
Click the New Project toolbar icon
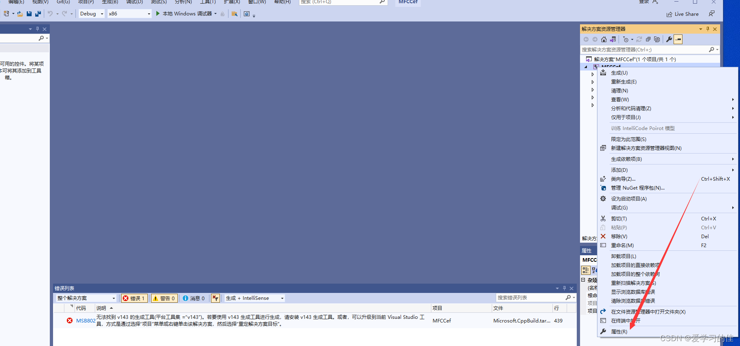pos(6,14)
